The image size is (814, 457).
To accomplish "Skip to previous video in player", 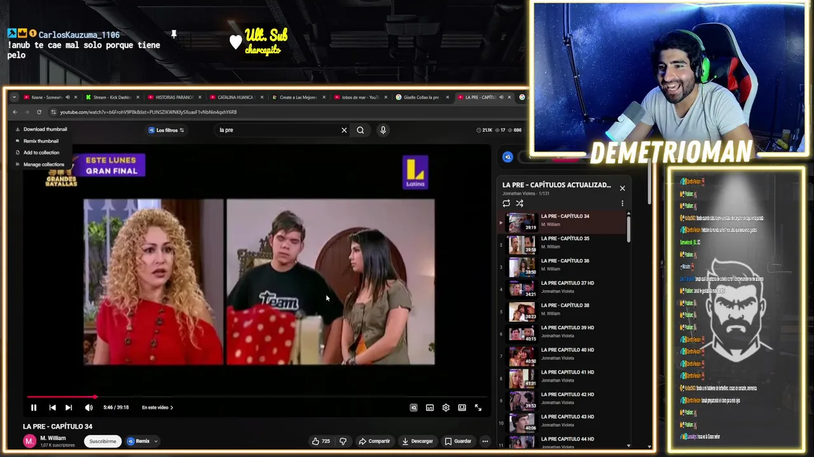I will 52,407.
